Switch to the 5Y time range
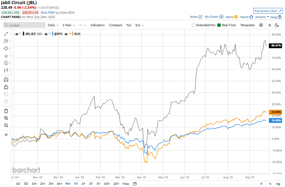 (98, 184)
